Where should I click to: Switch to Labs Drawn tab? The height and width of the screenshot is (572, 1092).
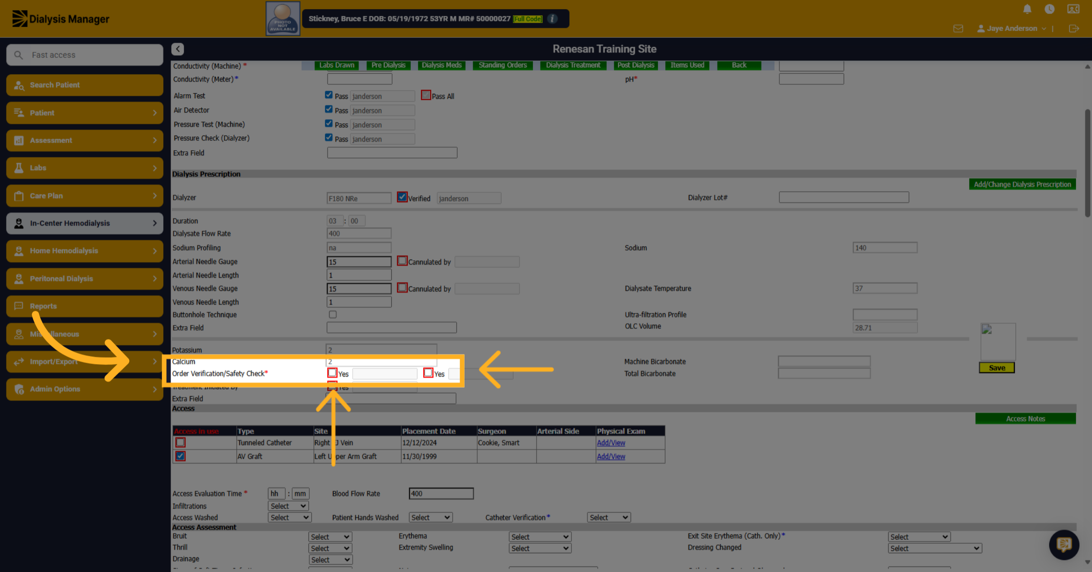[337, 65]
